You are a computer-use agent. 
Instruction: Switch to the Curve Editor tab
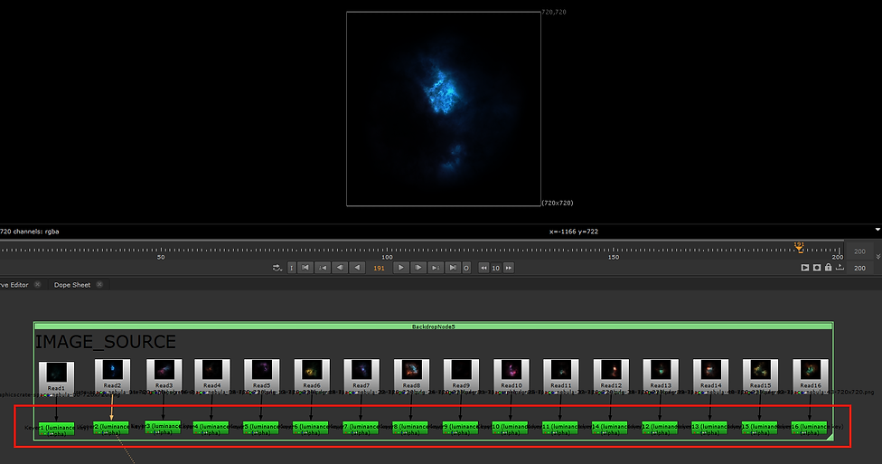[14, 285]
